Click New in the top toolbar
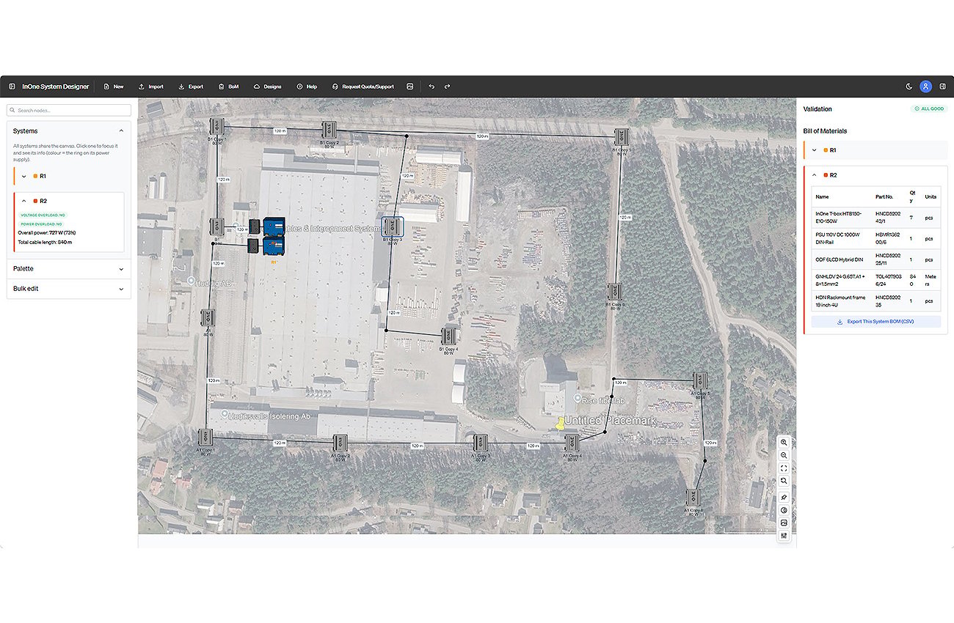Screen dimensions: 954x623 coord(113,86)
